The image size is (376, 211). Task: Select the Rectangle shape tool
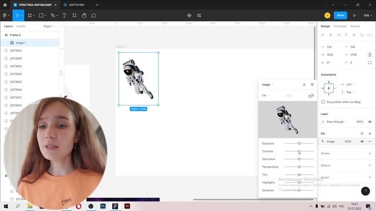(x=41, y=16)
